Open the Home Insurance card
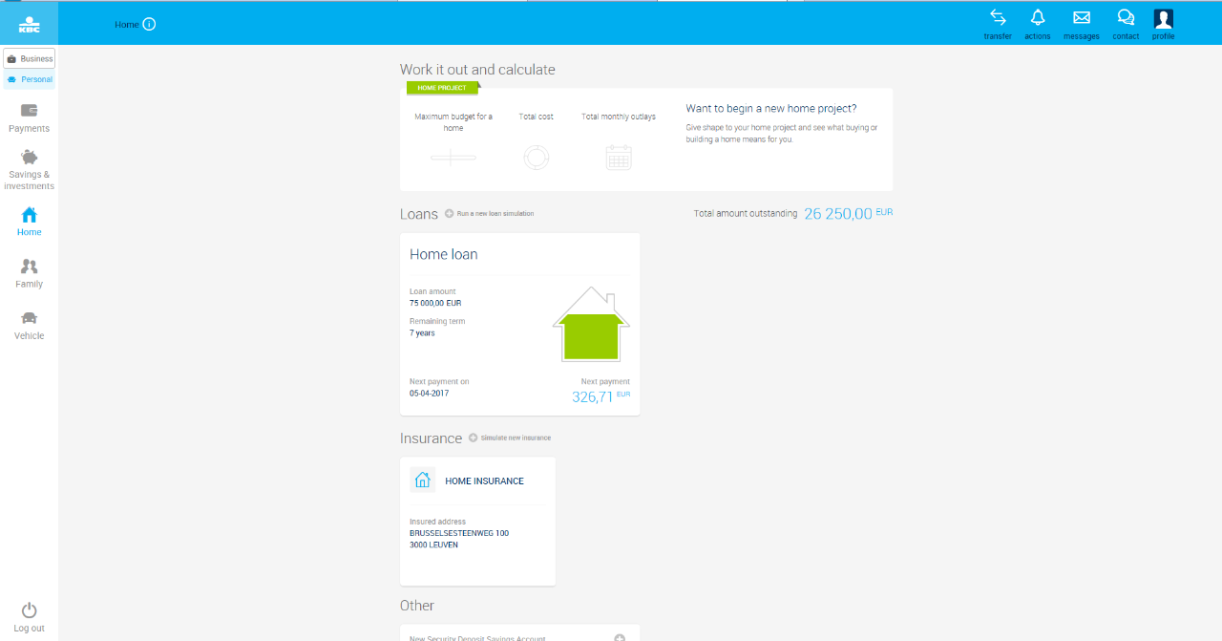The height and width of the screenshot is (641, 1222). coord(477,521)
